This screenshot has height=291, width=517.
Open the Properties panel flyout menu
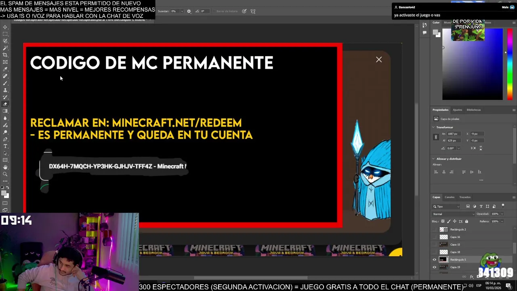coord(514,110)
